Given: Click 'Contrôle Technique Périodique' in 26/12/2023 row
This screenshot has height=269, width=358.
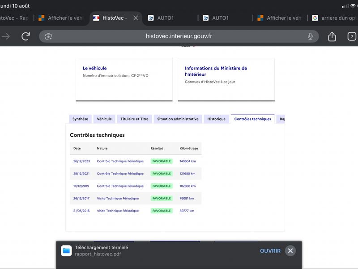Looking at the screenshot, I should (120, 161).
